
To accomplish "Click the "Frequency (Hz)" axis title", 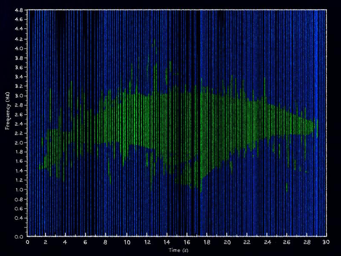I will pos(7,110).
